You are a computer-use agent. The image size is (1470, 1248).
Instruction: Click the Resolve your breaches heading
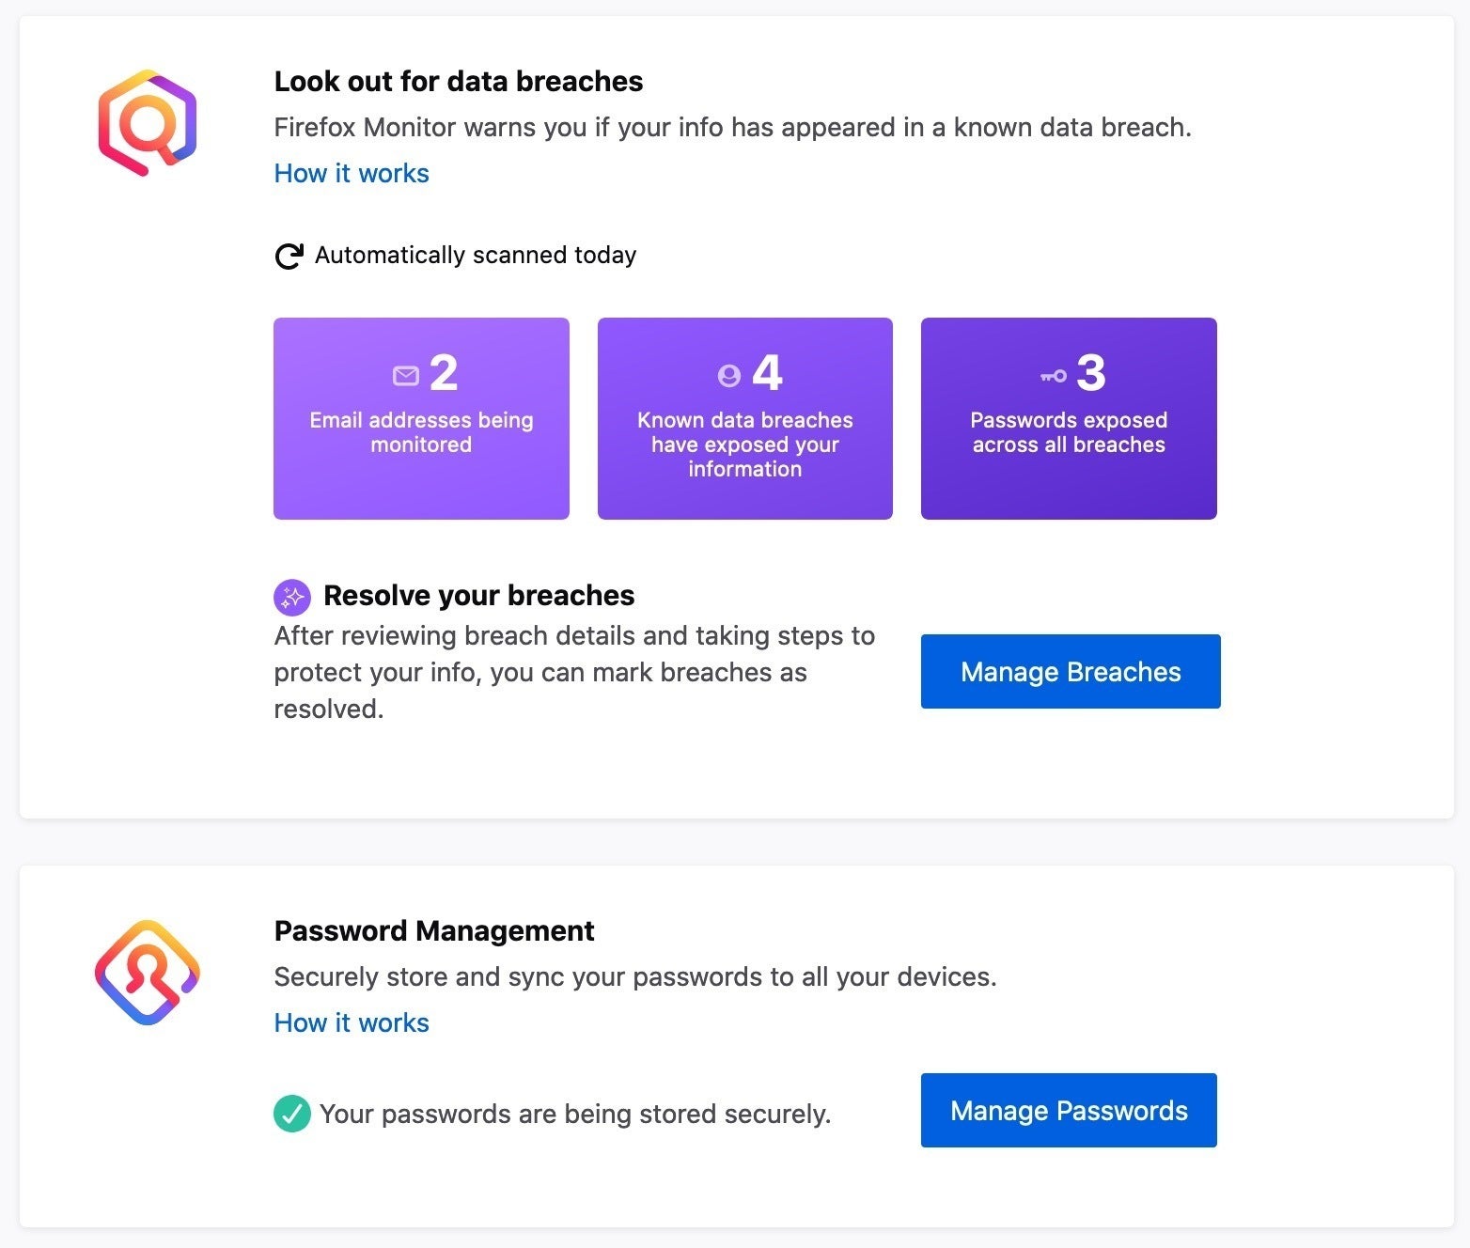(479, 595)
